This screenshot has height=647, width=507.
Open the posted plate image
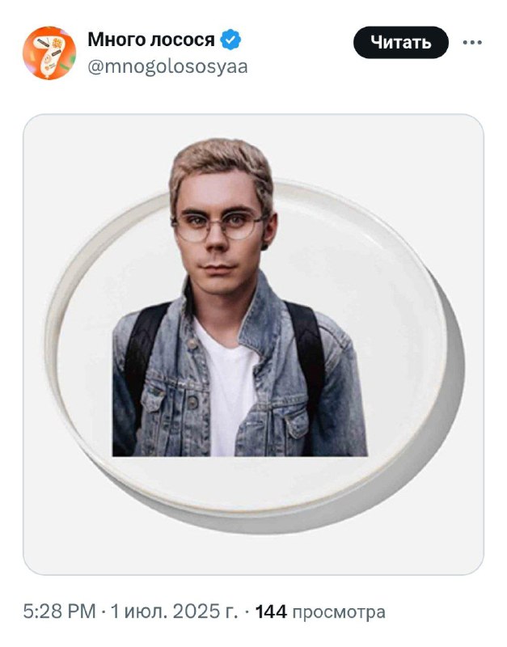[x=253, y=345]
